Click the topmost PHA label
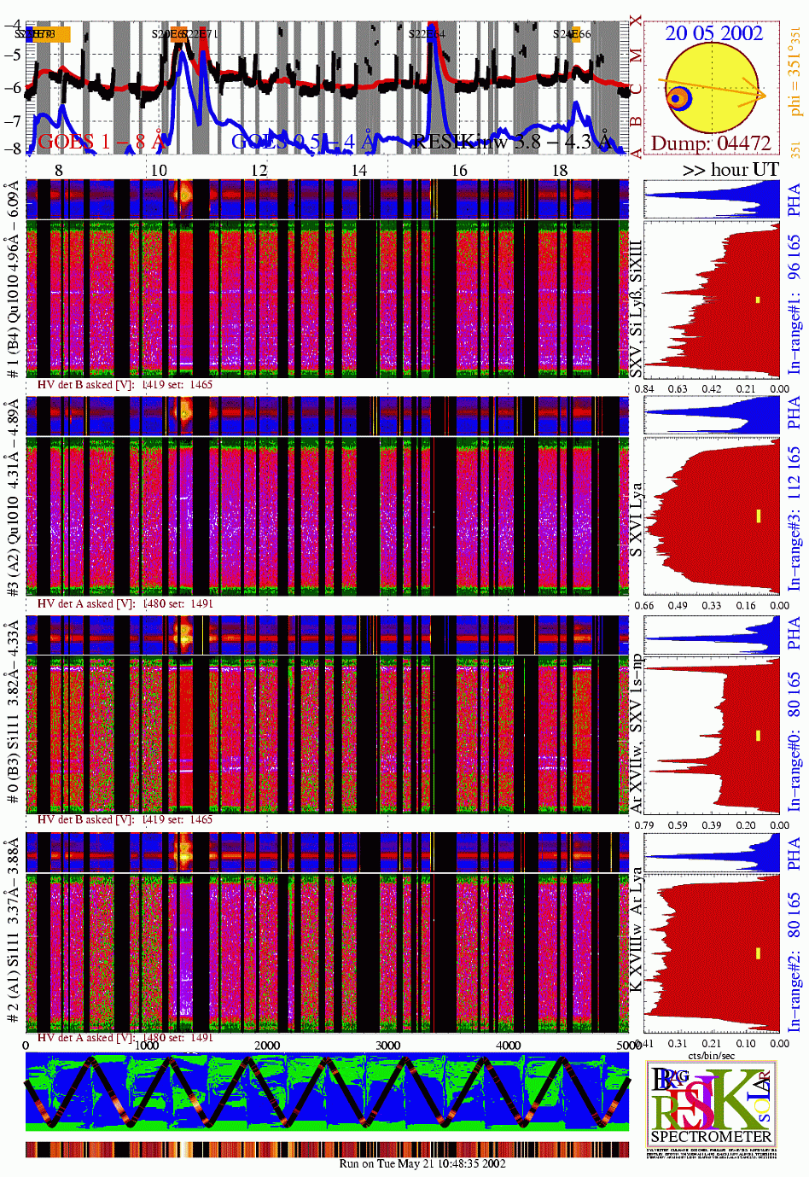Screen dimensions: 809x1177 tap(794, 200)
